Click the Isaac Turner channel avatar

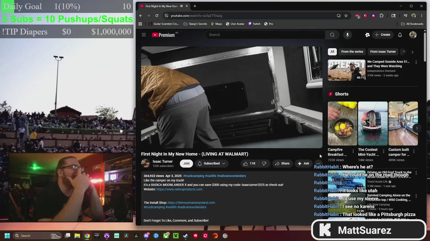pos(145,163)
